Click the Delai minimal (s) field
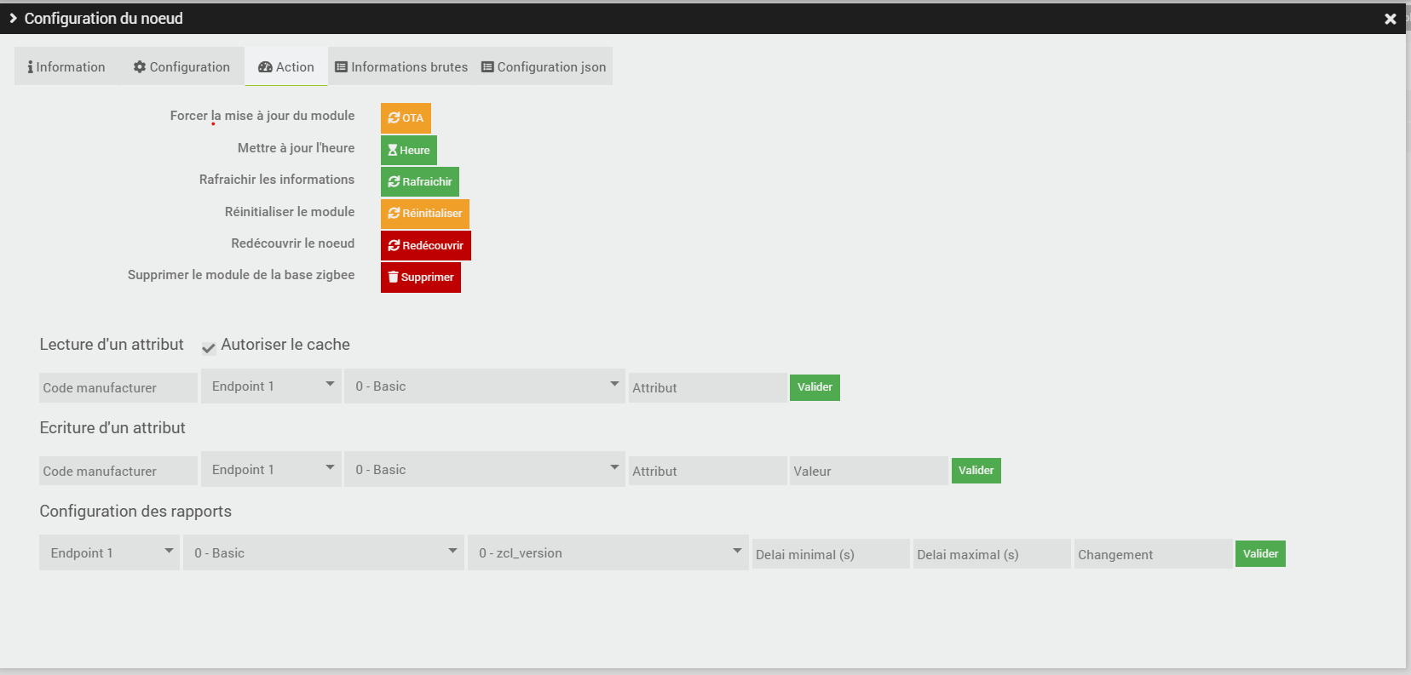 point(831,555)
